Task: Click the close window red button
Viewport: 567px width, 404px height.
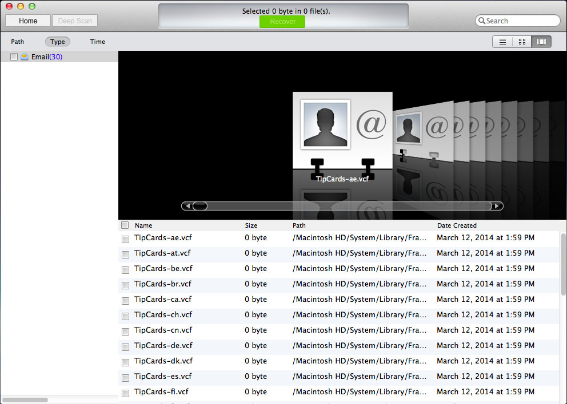Action: pos(9,6)
